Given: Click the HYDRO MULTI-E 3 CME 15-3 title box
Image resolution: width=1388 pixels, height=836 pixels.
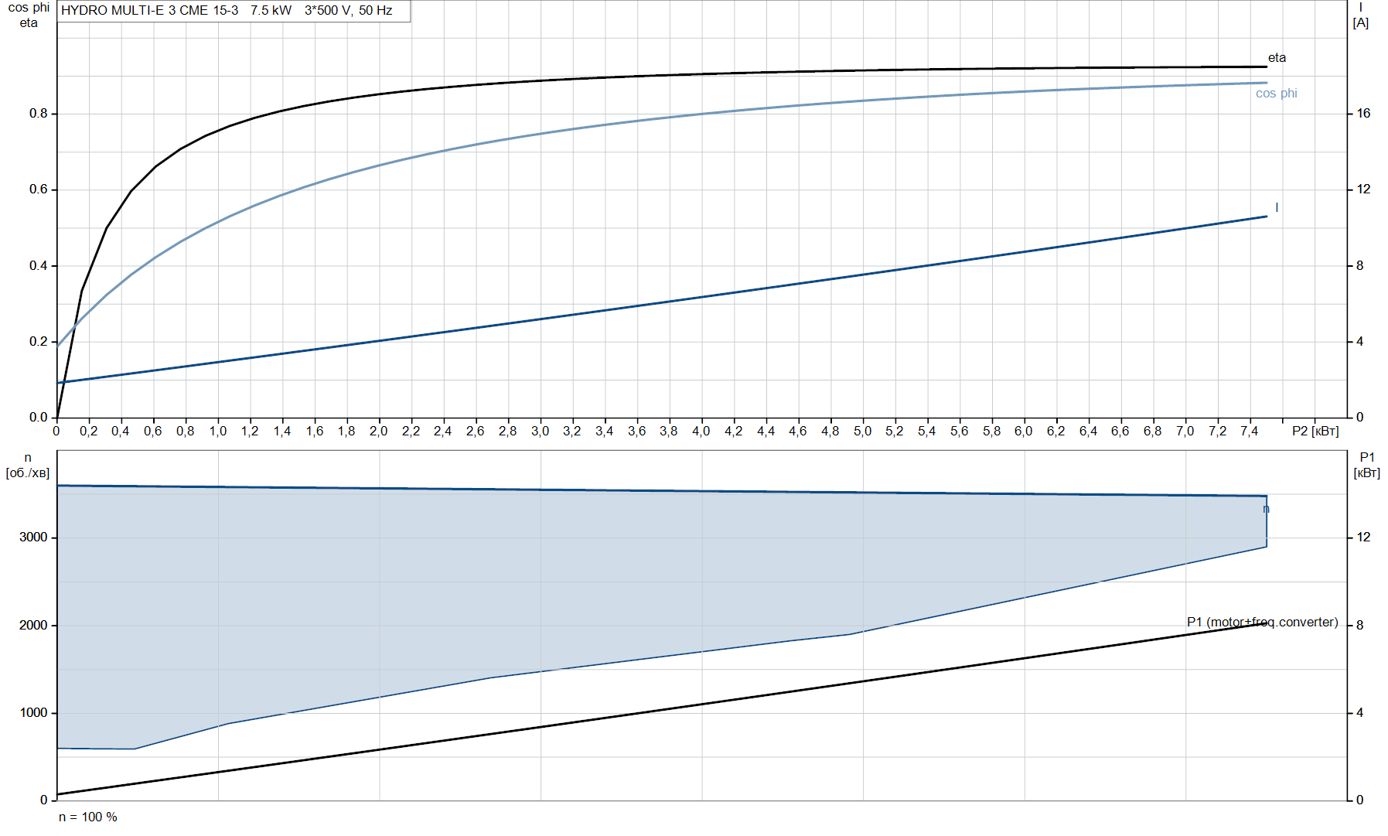Looking at the screenshot, I should 234,11.
